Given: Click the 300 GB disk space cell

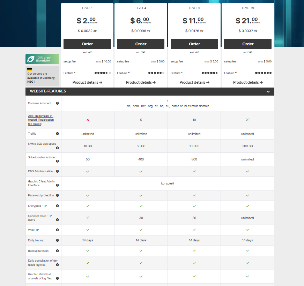Looking at the screenshot, I should tap(247, 146).
